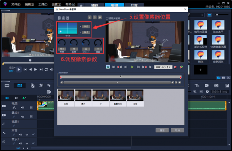Step forward one frame in Pixelator preview
The image size is (232, 151).
pyautogui.click(x=138, y=67)
